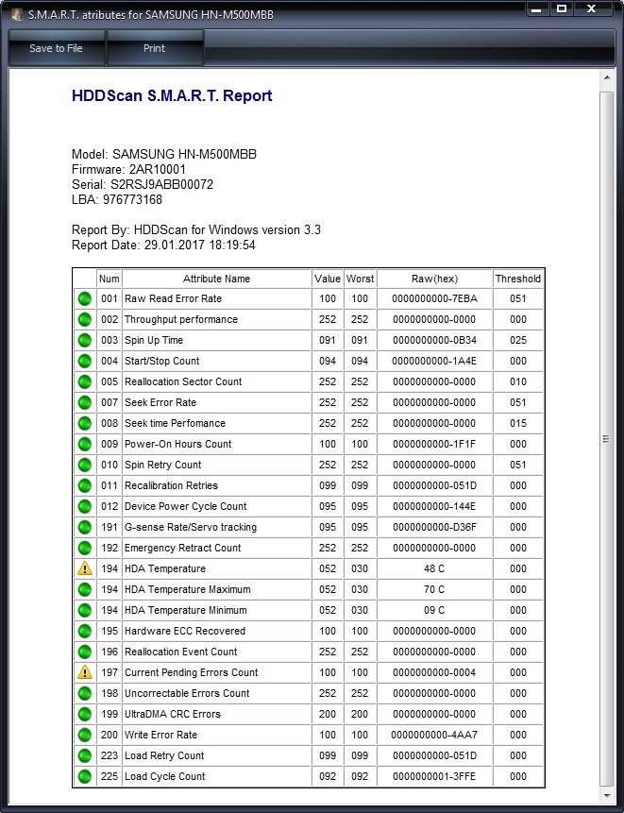Click the green status icon for Spin Retry Count

click(x=84, y=465)
